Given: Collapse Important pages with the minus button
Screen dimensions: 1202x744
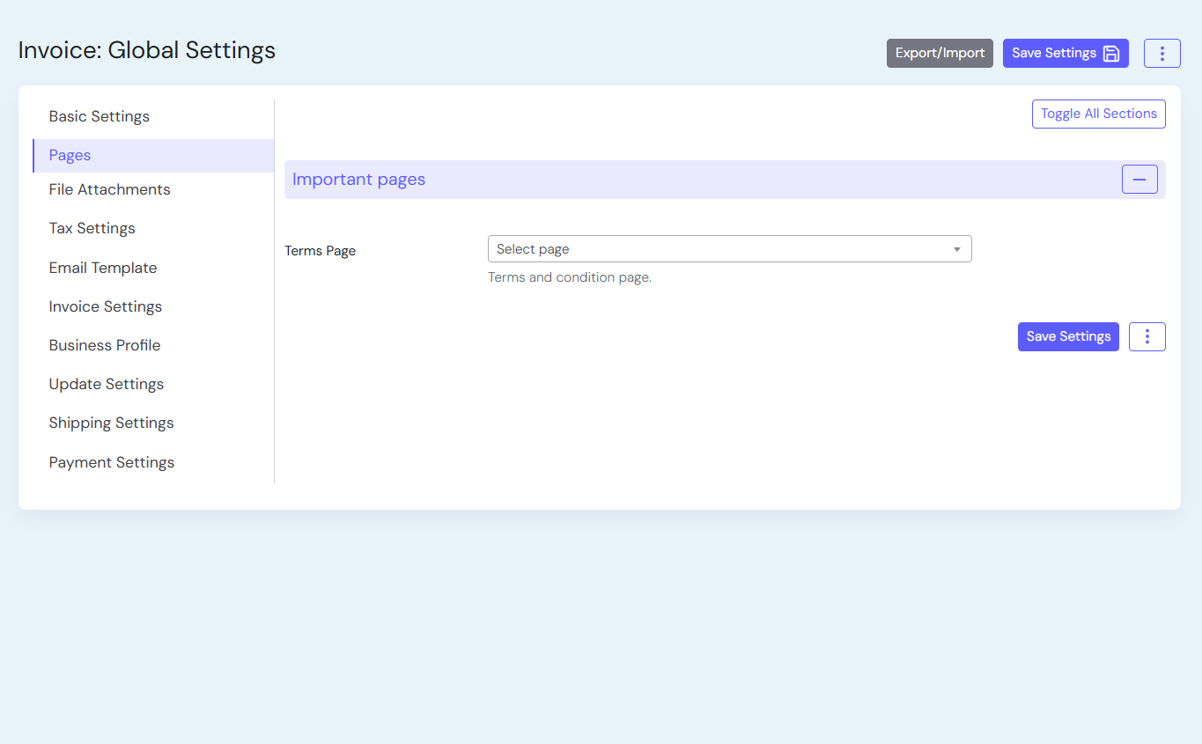Looking at the screenshot, I should coord(1139,180).
